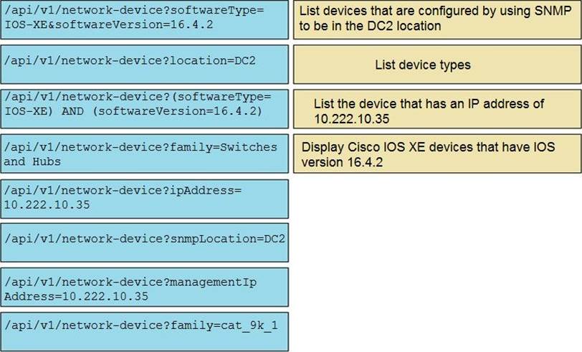Click the yellow box mentioning 10.222.10.35
The image size is (582, 352).
click(437, 109)
